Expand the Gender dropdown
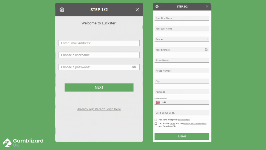The image size is (266, 150). 182,39
